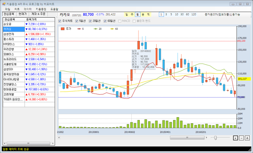Select KR모터스 in the watchlist
The height and width of the screenshot is (153, 253).
(14, 44)
